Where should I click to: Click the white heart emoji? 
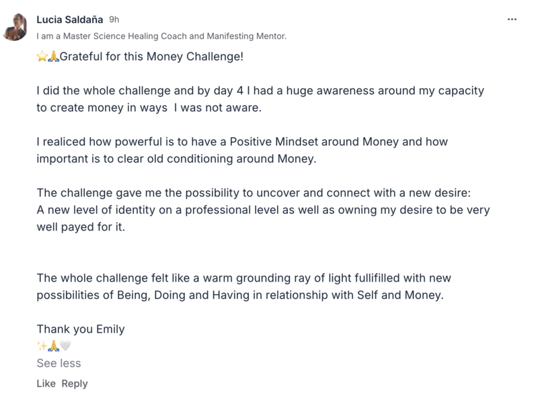[x=65, y=346]
